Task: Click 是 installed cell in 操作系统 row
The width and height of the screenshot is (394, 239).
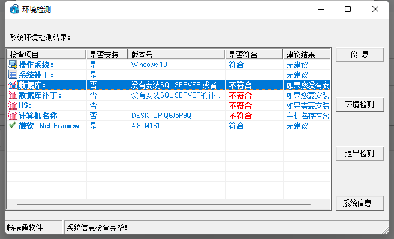Action: pyautogui.click(x=93, y=65)
